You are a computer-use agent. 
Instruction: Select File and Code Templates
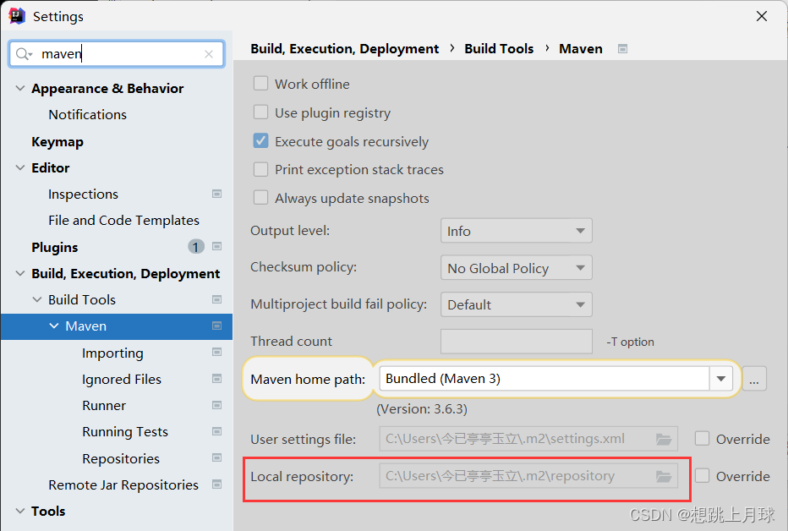[x=123, y=220]
